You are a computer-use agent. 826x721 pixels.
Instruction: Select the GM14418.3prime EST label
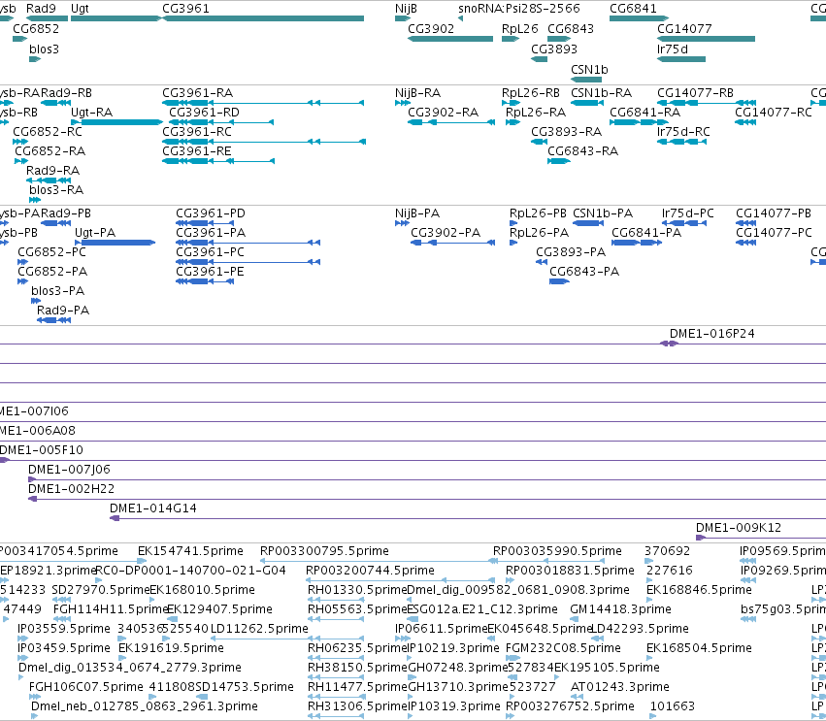tap(620, 609)
